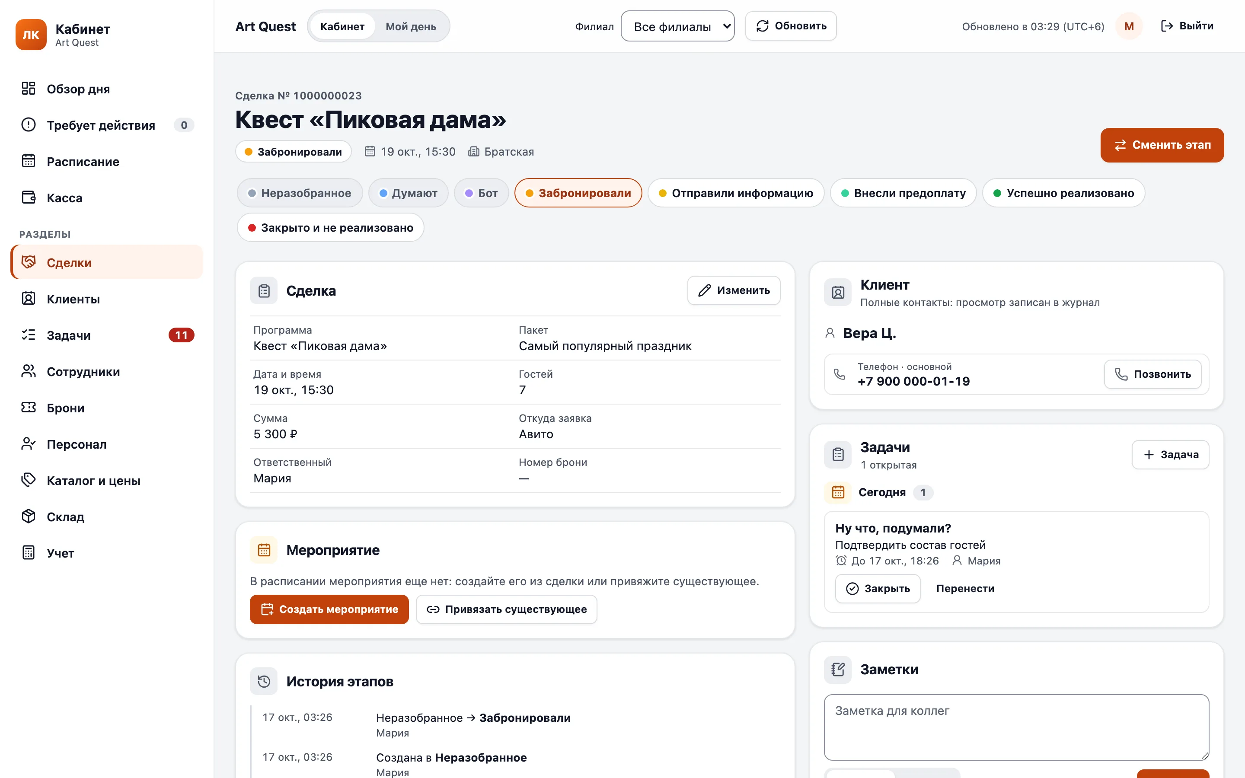Viewport: 1245px width, 778px height.
Task: Open Брони ticket icon
Action: (28, 408)
